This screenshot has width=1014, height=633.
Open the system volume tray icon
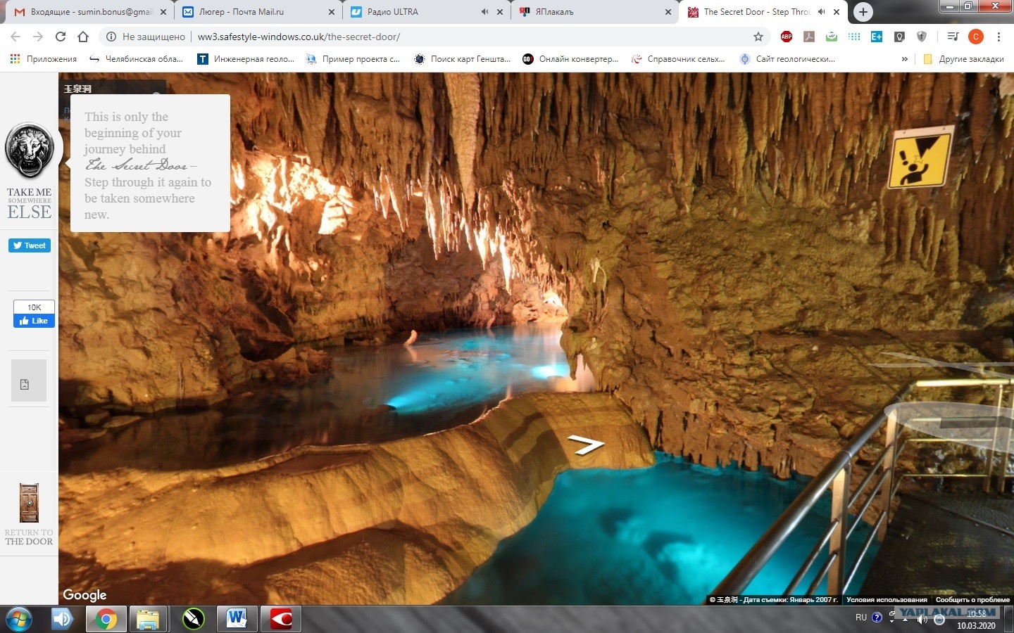coord(922,620)
